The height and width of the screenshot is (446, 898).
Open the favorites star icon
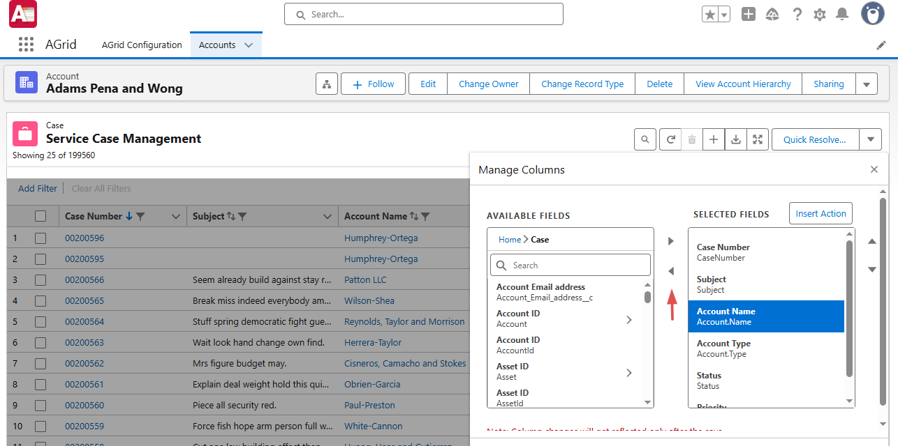[710, 15]
